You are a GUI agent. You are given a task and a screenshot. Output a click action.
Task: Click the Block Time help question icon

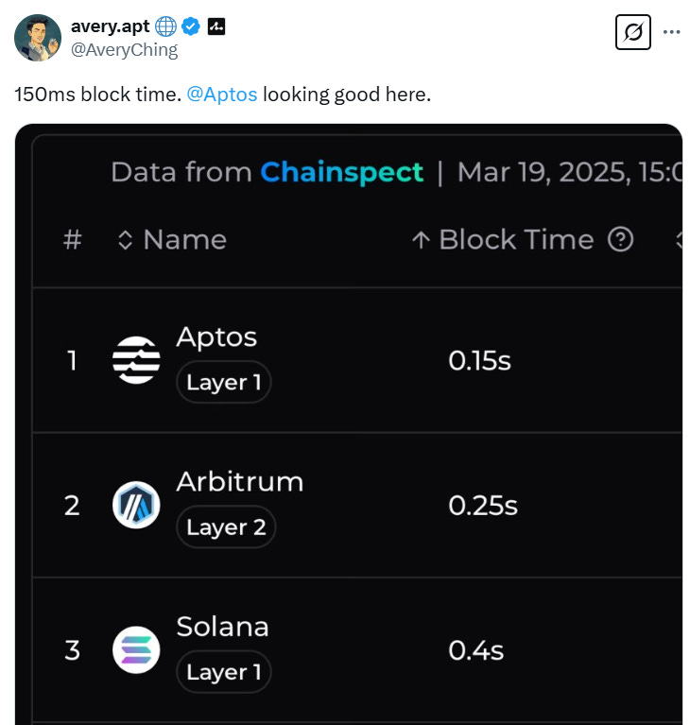tap(620, 239)
